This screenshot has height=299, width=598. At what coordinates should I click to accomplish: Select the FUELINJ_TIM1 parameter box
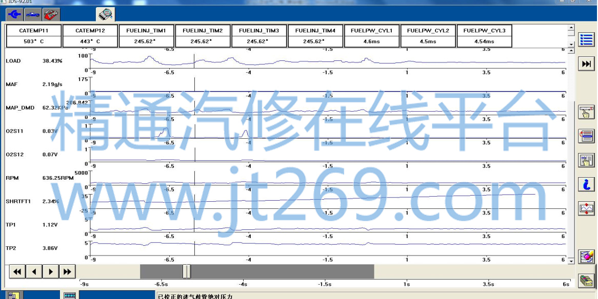(147, 36)
